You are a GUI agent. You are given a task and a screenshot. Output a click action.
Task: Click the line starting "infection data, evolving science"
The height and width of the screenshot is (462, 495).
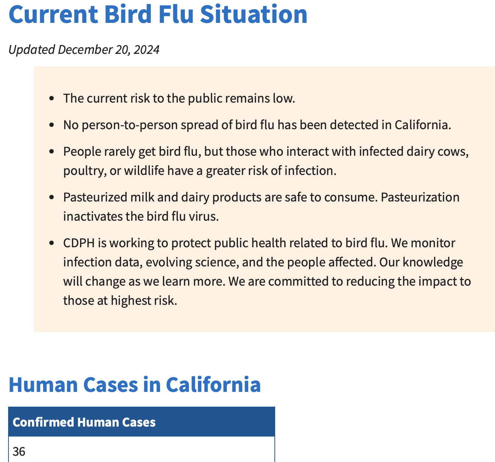263,262
